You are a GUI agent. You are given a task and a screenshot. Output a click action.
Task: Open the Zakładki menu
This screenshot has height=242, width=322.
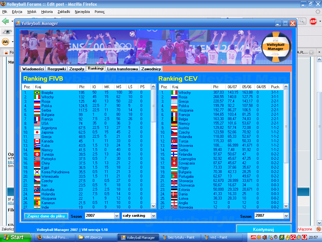tap(64, 12)
